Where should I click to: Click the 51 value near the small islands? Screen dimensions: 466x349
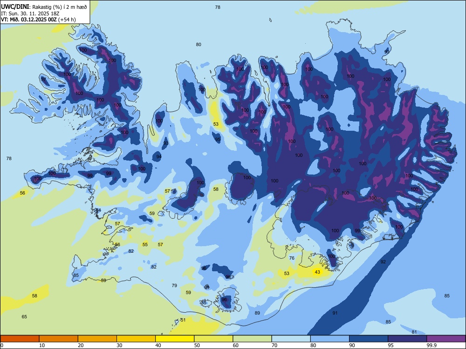[x=183, y=320]
